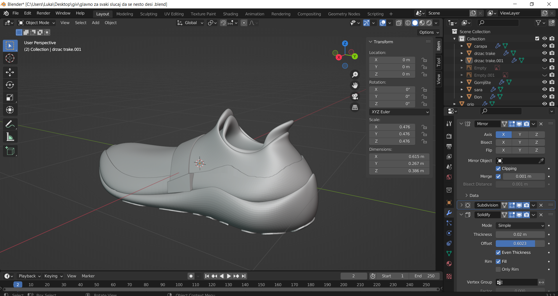Click the pan view hand icon
Image resolution: width=558 pixels, height=296 pixels.
click(355, 85)
